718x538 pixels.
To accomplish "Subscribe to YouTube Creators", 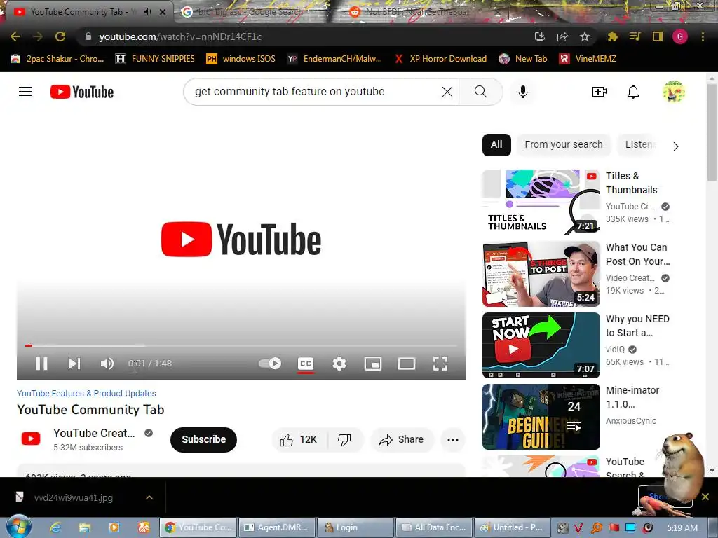I will tap(204, 440).
